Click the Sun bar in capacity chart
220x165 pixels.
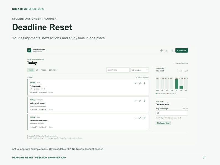[186, 82]
